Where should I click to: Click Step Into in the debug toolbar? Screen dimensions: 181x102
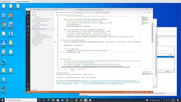89,12
